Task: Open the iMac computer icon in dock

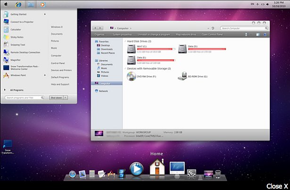Action: pyautogui.click(x=177, y=170)
